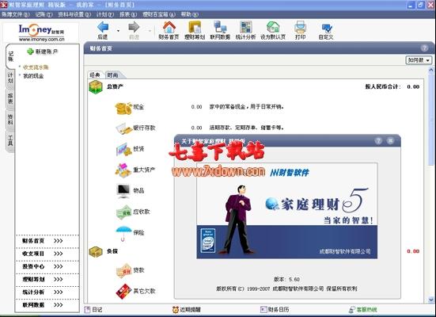Viewport: 436px width, 317px height.
Task: Open 日记 in the status bar
Action: [x=93, y=310]
